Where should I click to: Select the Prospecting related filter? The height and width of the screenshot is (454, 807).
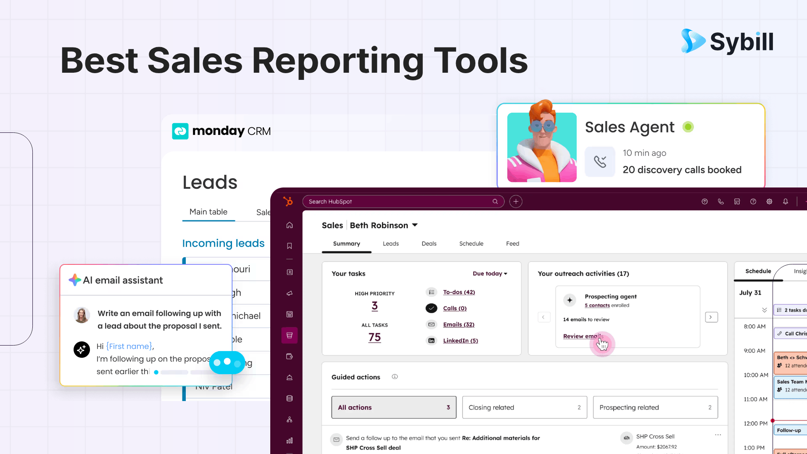655,407
